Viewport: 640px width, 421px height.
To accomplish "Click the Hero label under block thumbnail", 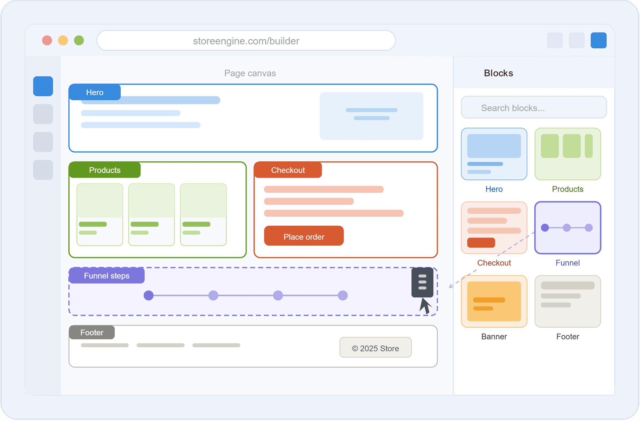I will tap(494, 189).
